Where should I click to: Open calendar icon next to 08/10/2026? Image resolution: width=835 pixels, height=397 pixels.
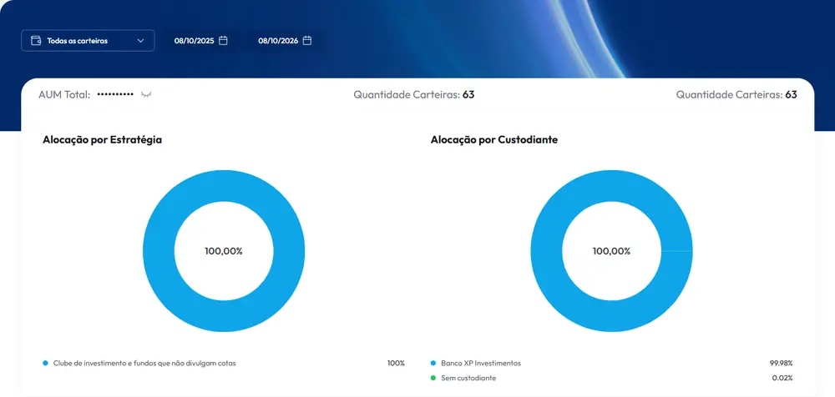(x=306, y=40)
